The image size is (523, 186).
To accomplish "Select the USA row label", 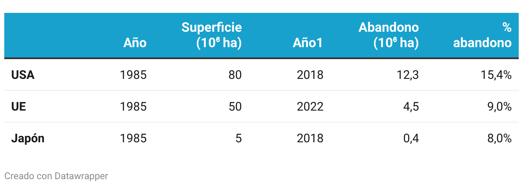I will pyautogui.click(x=23, y=75).
